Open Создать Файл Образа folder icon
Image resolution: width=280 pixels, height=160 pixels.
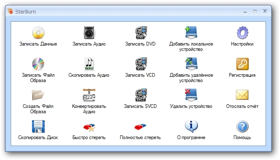tap(38, 95)
